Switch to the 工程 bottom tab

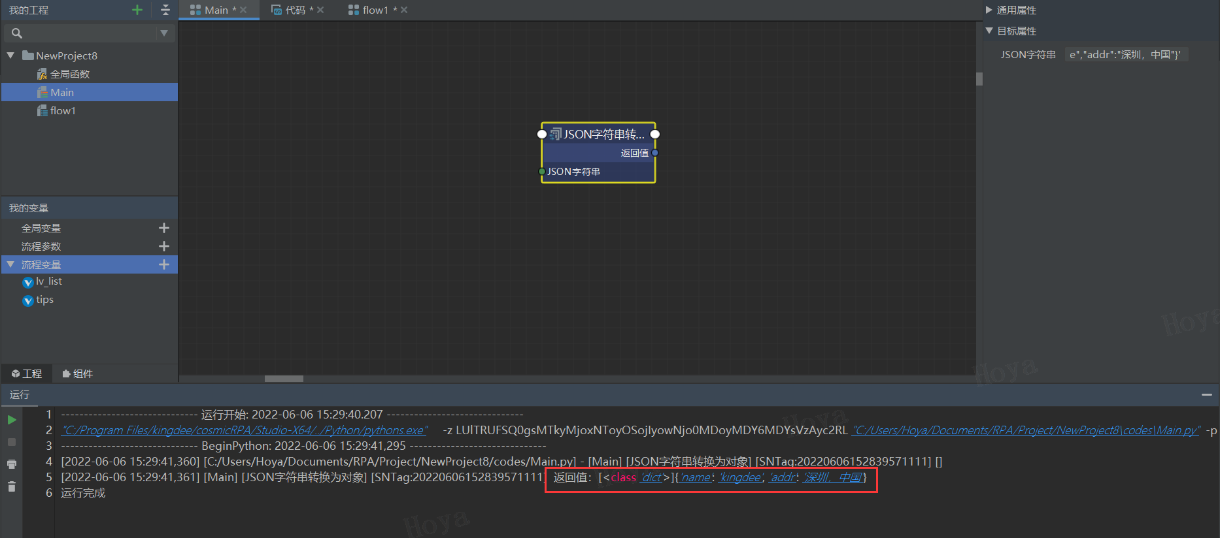coord(26,373)
